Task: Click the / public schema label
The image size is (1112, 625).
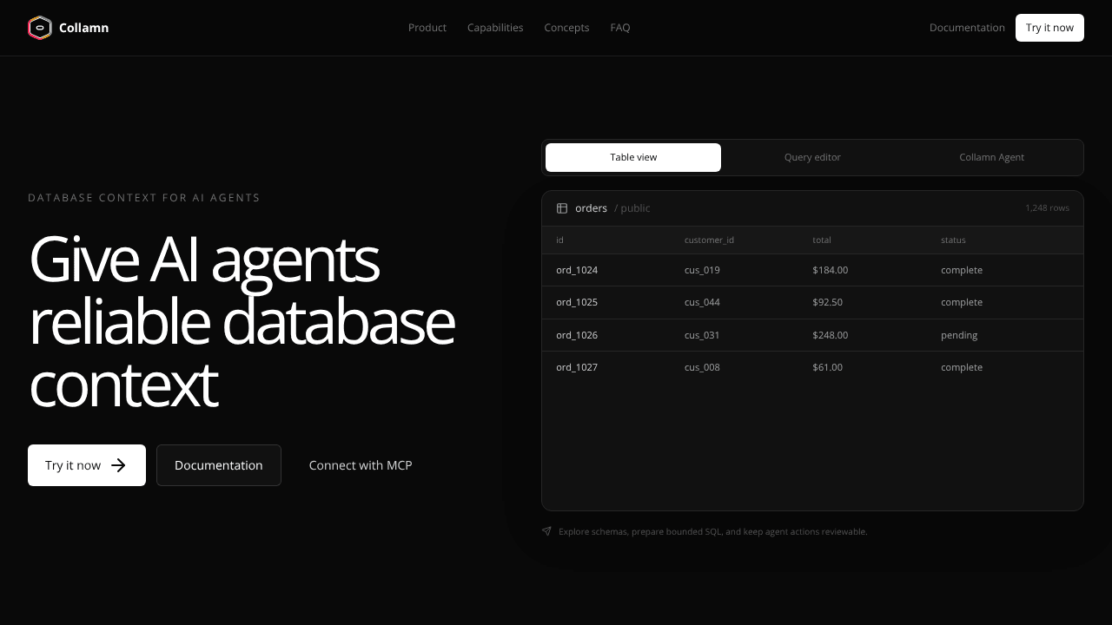Action: [632, 208]
